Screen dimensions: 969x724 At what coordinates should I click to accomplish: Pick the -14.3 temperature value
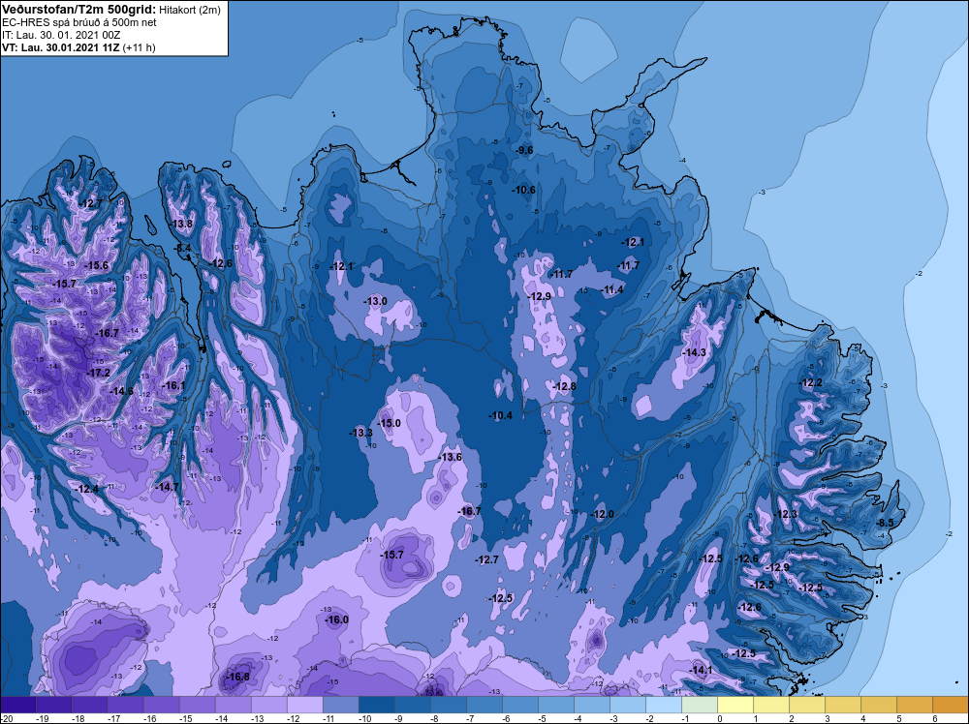(694, 352)
